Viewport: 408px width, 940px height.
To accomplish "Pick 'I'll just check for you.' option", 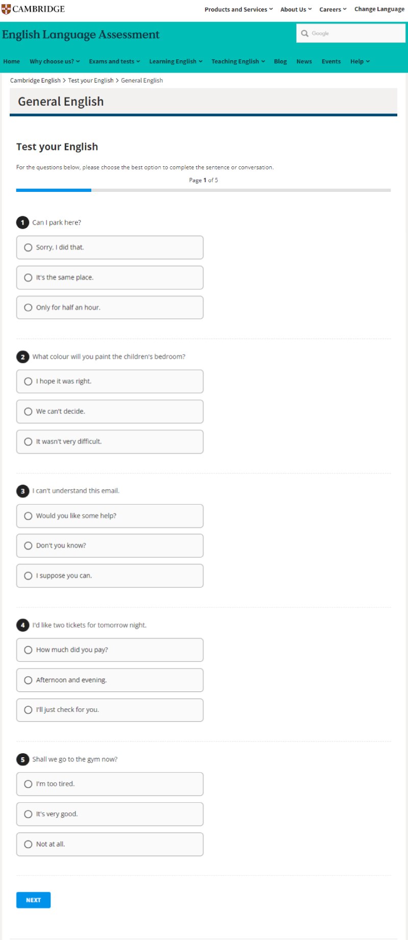I will (x=110, y=710).
